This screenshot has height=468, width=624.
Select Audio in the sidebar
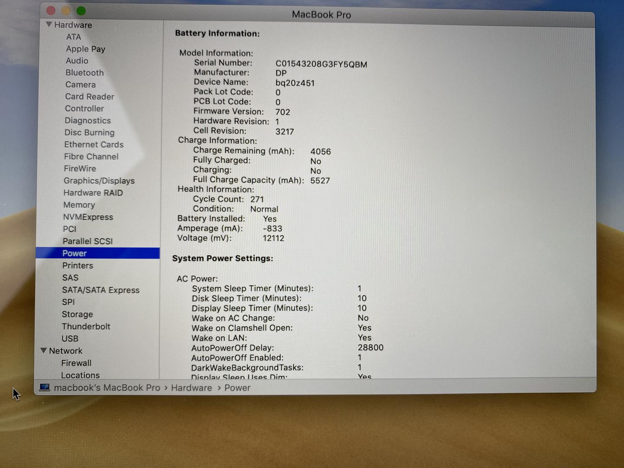[x=77, y=61]
